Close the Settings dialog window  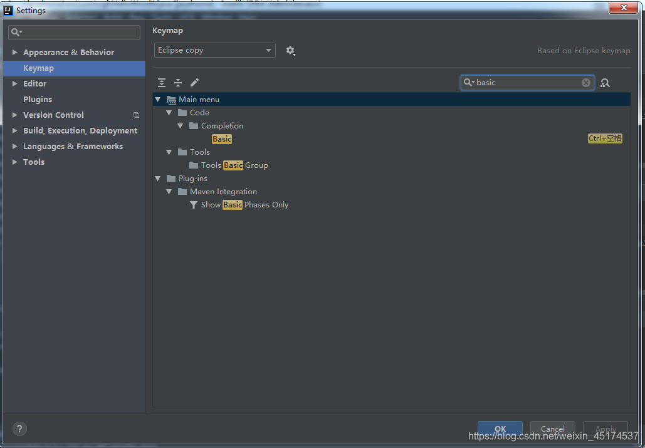[624, 8]
